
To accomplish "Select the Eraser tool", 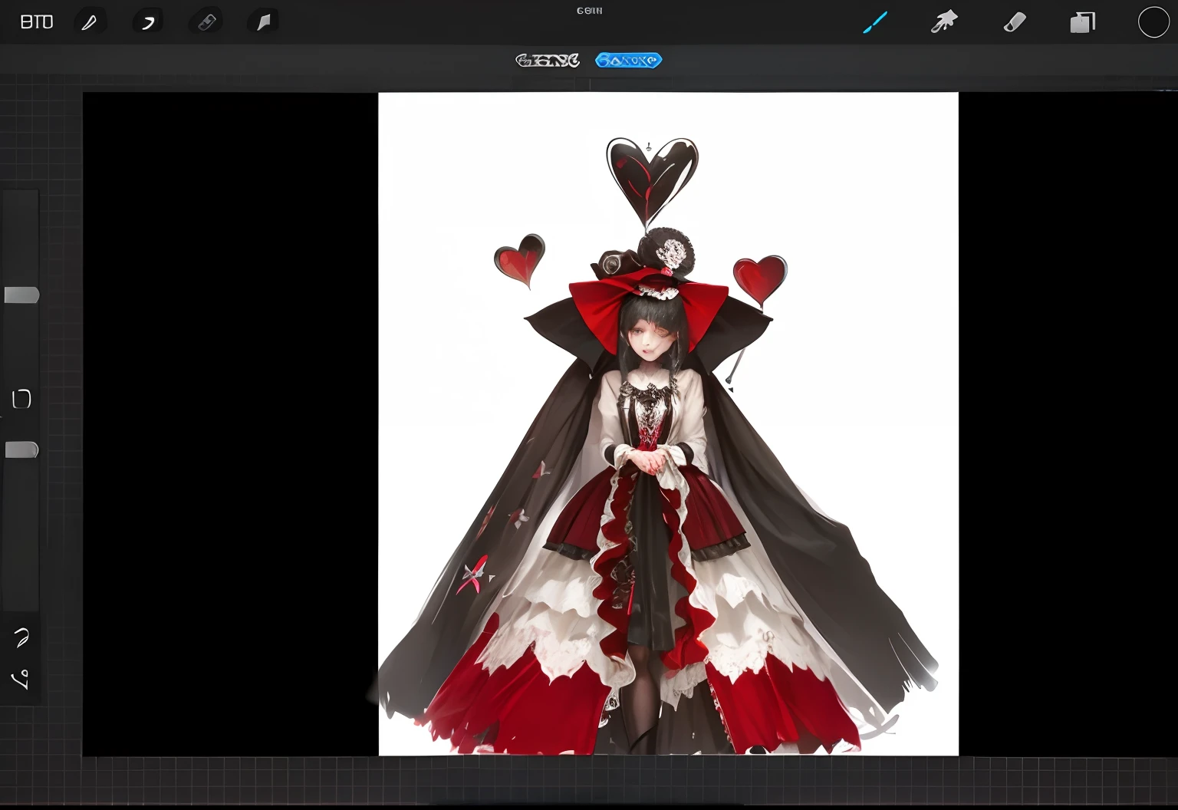I will pos(1015,22).
